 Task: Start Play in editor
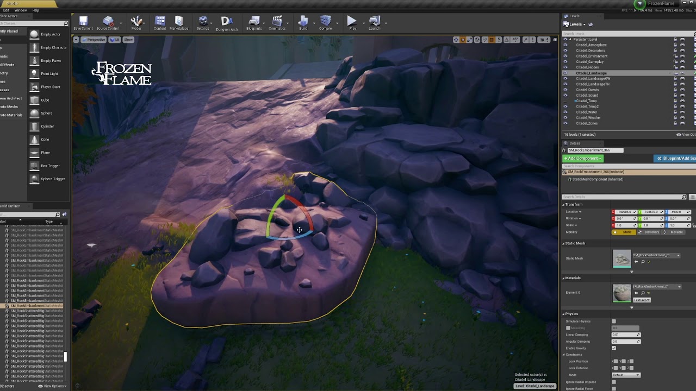pyautogui.click(x=352, y=23)
